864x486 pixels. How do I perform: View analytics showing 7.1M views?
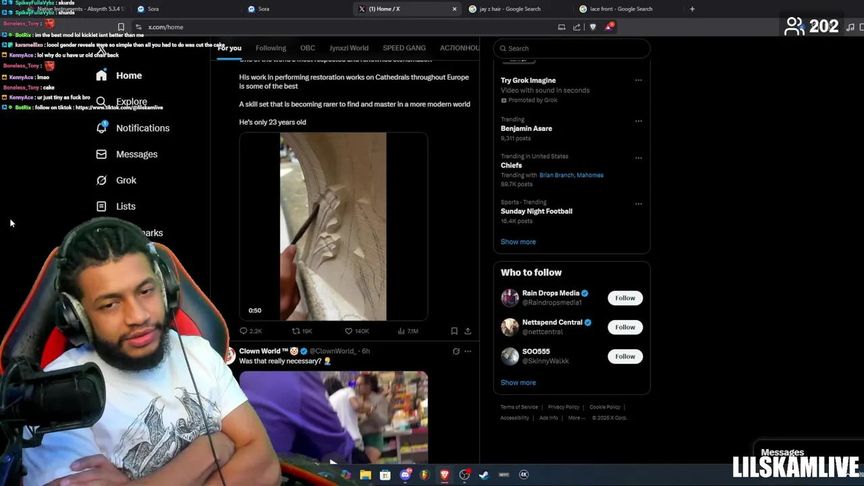click(x=408, y=331)
